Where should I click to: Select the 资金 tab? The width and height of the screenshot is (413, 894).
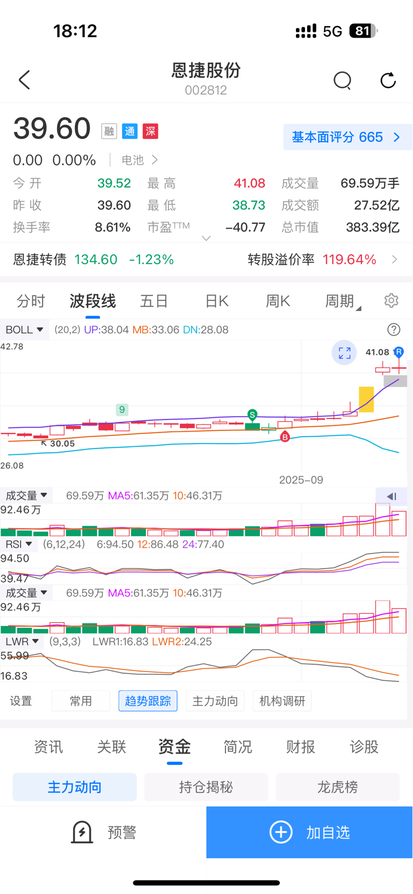(175, 747)
